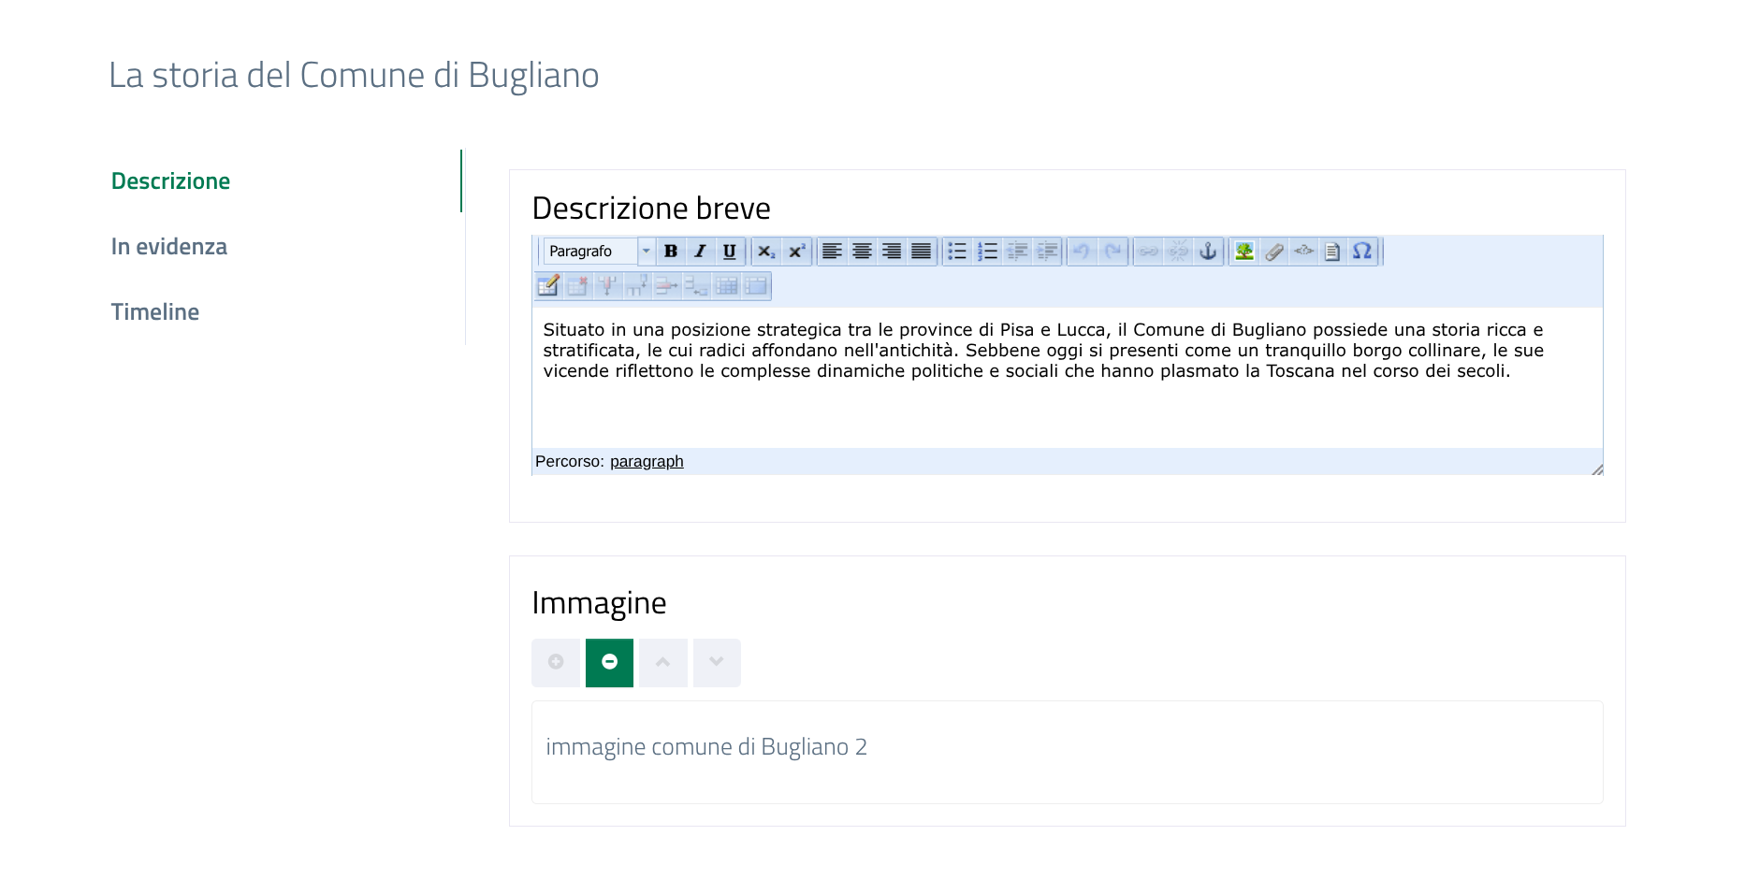1745x879 pixels.
Task: Insert a bulleted list
Action: tap(956, 252)
